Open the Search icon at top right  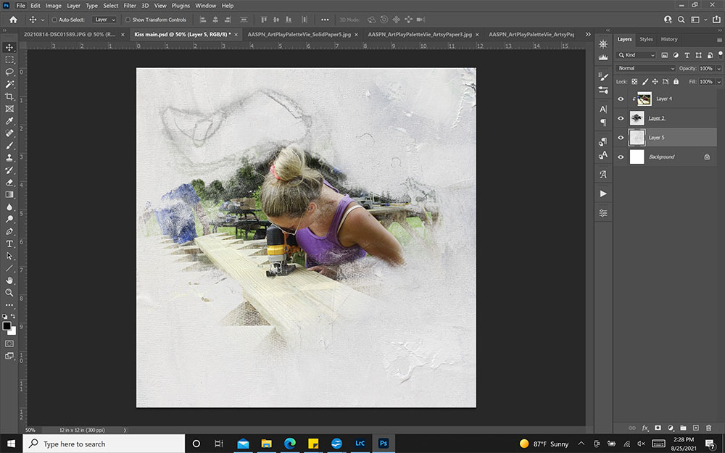(681, 20)
